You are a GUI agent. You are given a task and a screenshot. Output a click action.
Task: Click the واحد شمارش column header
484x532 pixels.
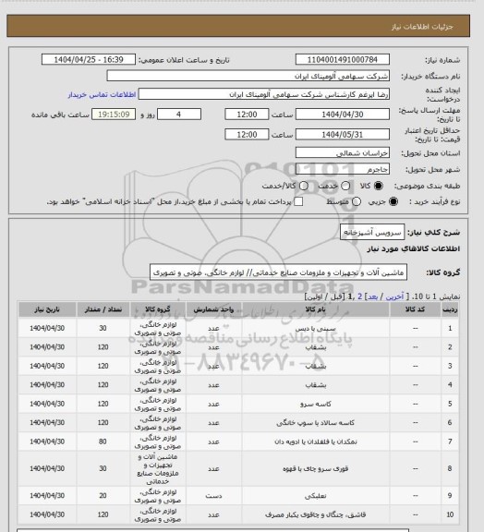click(213, 309)
